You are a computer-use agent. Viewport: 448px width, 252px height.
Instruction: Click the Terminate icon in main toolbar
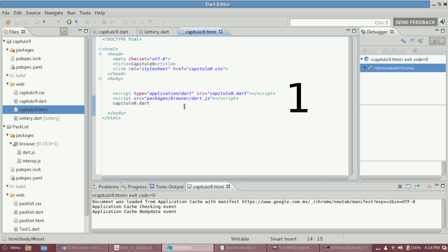click(104, 22)
